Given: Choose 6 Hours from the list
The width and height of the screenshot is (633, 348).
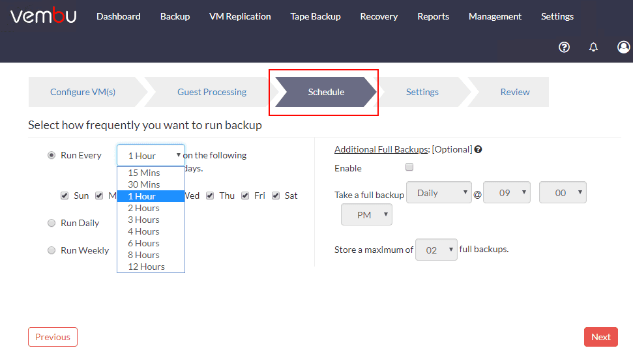Looking at the screenshot, I should tap(151, 243).
